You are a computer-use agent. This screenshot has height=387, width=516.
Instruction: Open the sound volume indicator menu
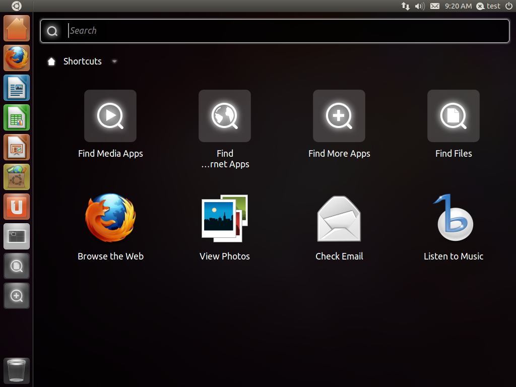click(419, 6)
